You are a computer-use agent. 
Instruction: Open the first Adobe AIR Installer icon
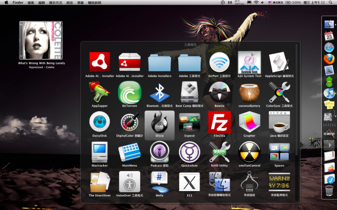[100, 62]
